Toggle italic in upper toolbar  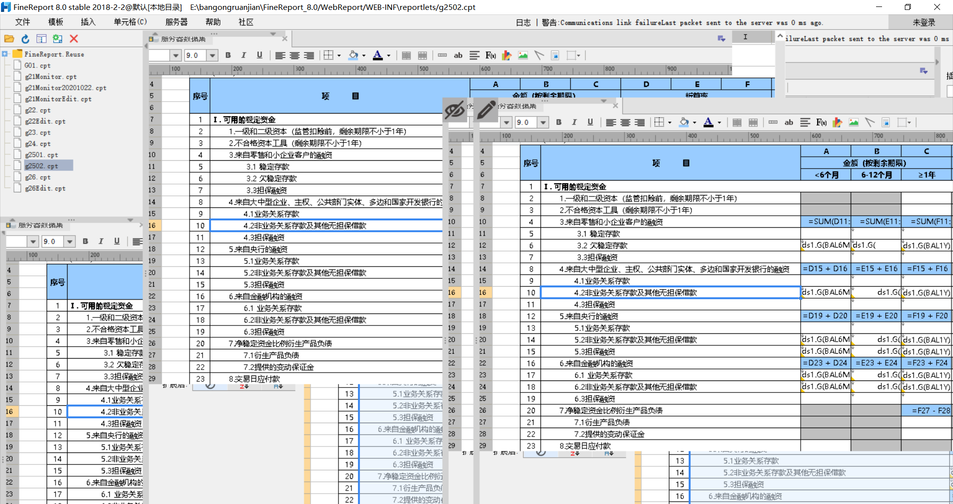(244, 56)
